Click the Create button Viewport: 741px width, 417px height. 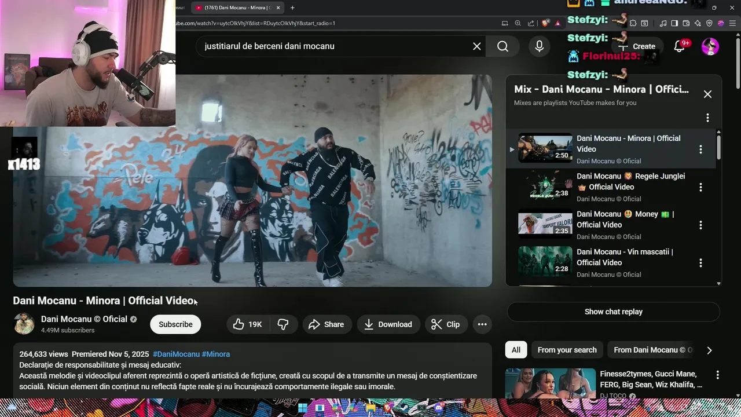638,46
